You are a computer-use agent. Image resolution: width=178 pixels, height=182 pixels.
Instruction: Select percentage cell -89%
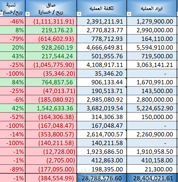[x=12, y=169]
